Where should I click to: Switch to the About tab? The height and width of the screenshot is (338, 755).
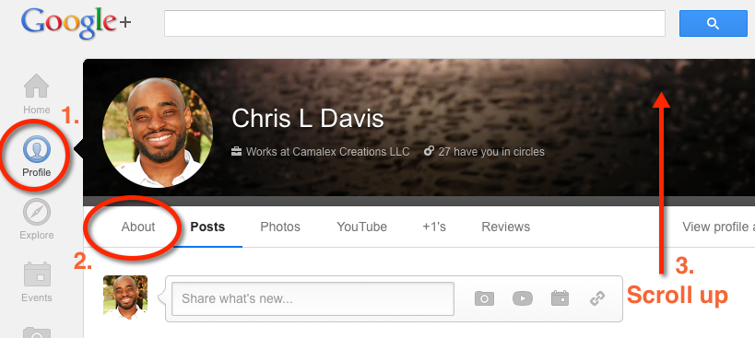click(138, 227)
